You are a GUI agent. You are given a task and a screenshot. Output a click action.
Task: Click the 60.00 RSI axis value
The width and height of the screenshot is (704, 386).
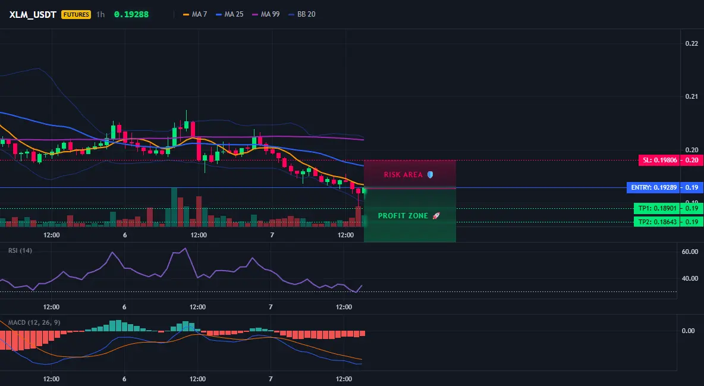click(x=690, y=252)
